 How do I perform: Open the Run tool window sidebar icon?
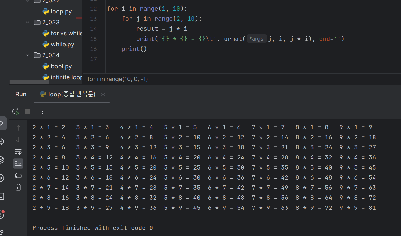coord(2,123)
